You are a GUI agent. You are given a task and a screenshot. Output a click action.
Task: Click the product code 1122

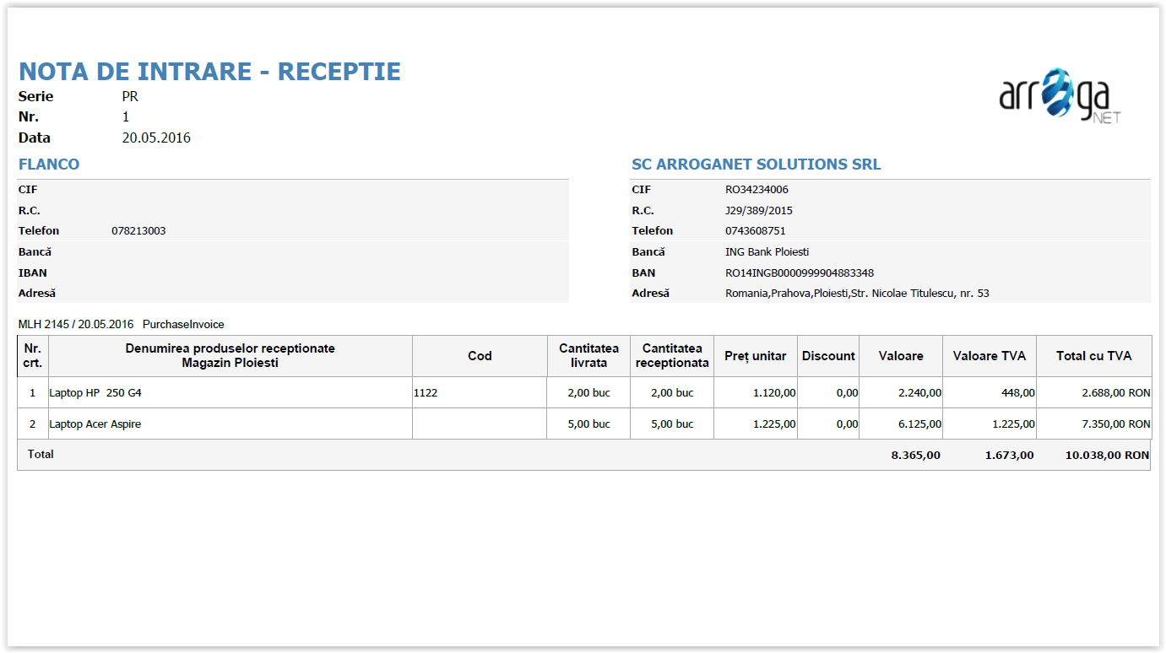(426, 393)
